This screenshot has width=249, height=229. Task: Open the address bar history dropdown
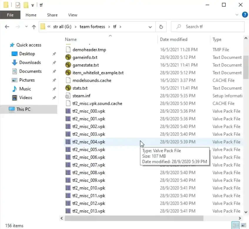[x=150, y=27]
